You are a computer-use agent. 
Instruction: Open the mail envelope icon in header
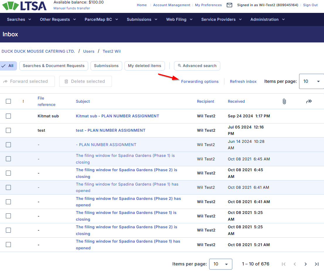point(229,5)
